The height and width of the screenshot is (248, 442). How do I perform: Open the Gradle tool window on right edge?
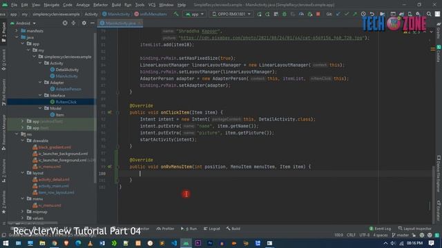coord(439,31)
